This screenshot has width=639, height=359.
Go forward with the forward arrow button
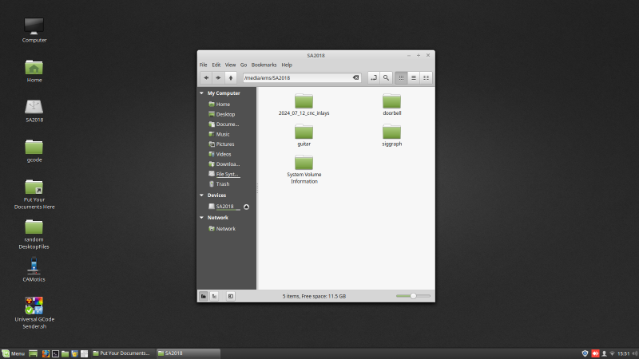pyautogui.click(x=218, y=77)
